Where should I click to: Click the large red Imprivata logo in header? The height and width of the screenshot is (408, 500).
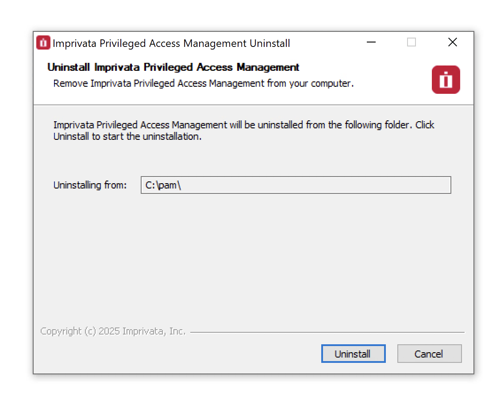[446, 80]
